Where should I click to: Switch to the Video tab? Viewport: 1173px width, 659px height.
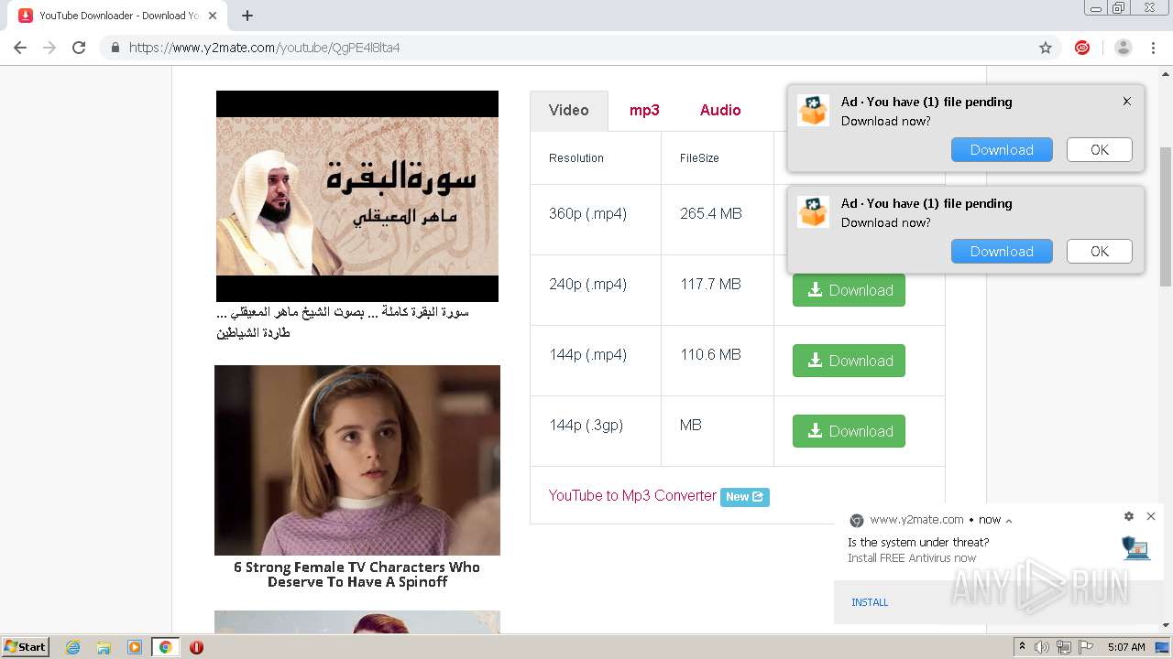pos(568,110)
